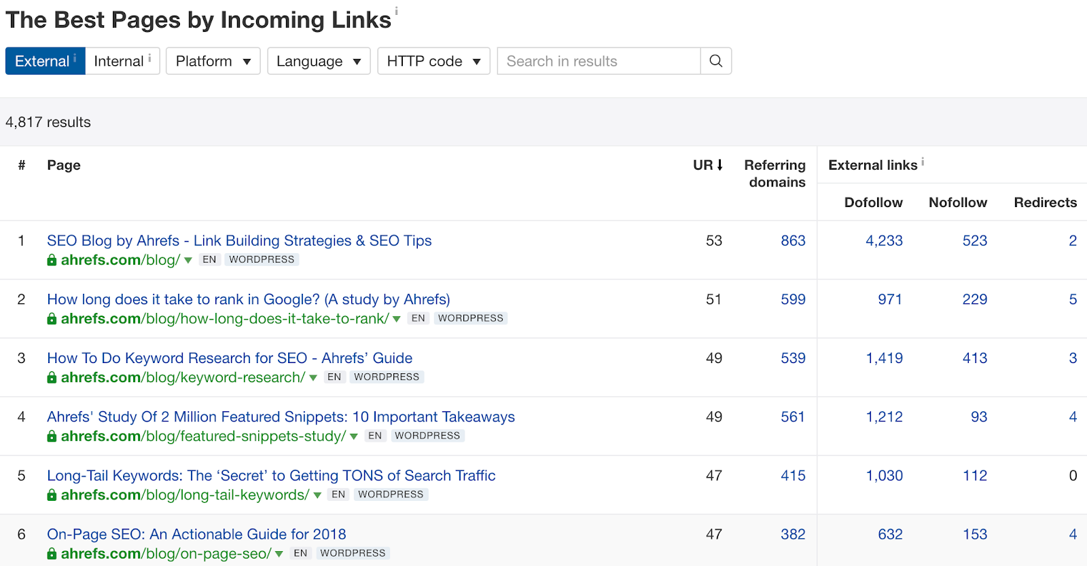
Task: Click nofollow count 229
Action: [x=975, y=299]
